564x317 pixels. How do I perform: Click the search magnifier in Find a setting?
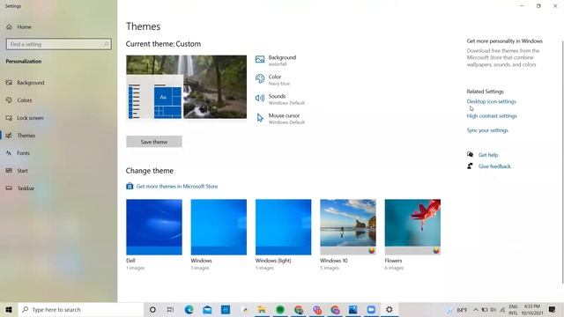tap(106, 44)
